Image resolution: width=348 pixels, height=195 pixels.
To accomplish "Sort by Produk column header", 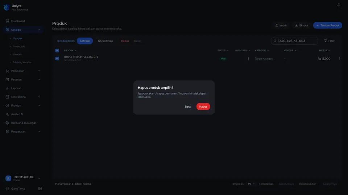I will pos(70,51).
